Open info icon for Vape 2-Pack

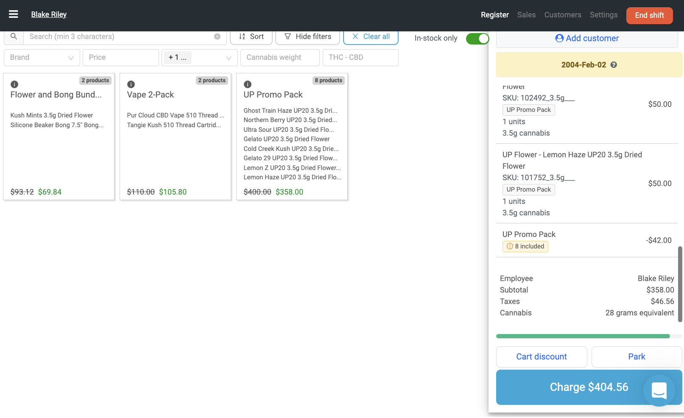tap(131, 84)
